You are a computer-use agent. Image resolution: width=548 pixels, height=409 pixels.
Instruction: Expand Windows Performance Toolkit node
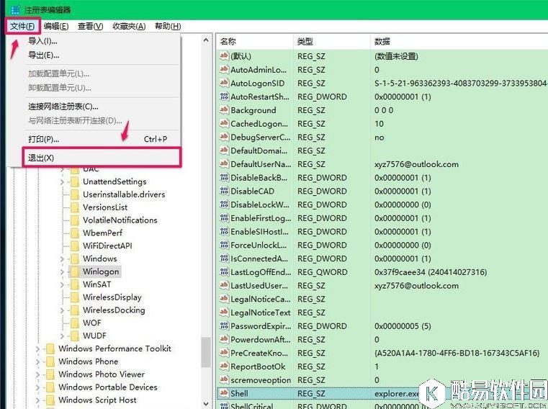point(37,349)
